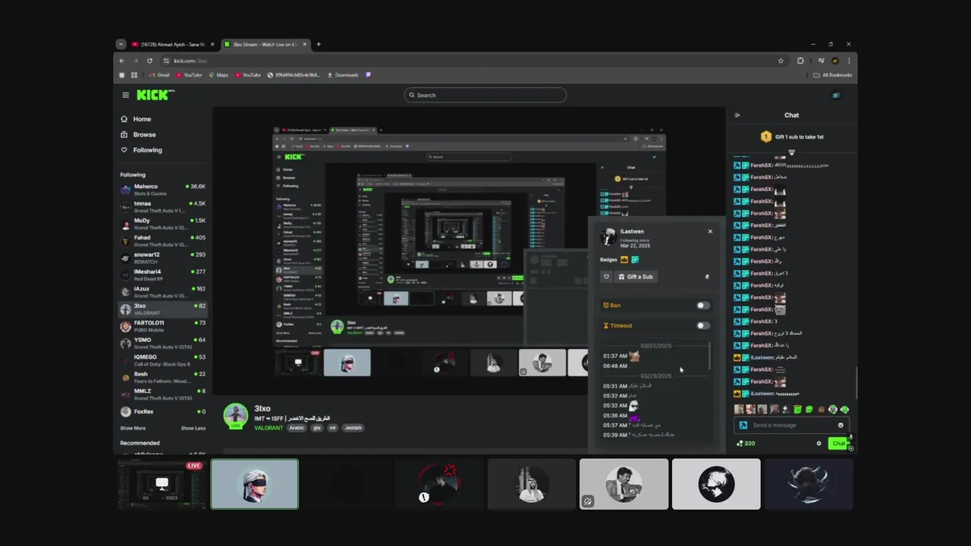Click the small icon right of Gift a Sub
The width and height of the screenshot is (971, 546).
coord(707,277)
